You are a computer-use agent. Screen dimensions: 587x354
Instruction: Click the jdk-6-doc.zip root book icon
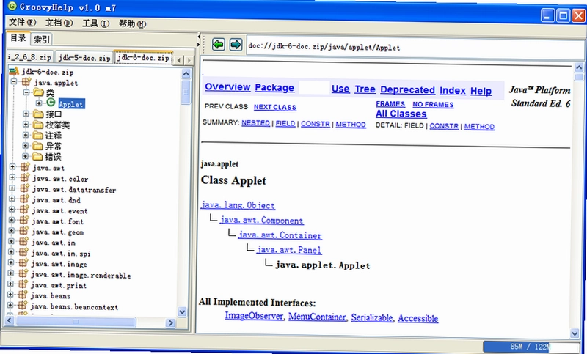[14, 70]
